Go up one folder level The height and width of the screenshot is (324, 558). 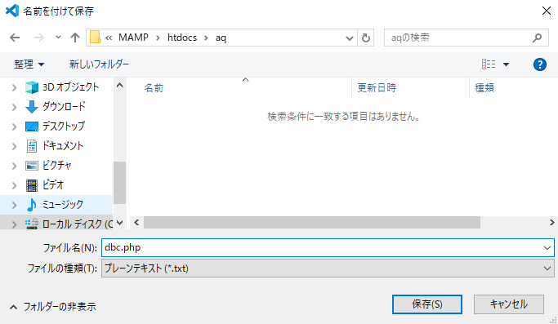pos(74,38)
